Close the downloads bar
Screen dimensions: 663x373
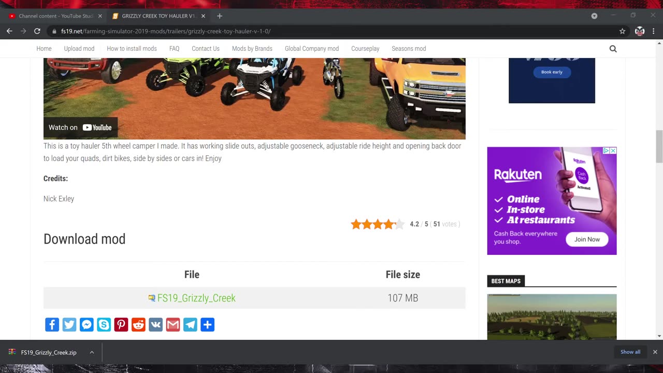[x=655, y=352]
